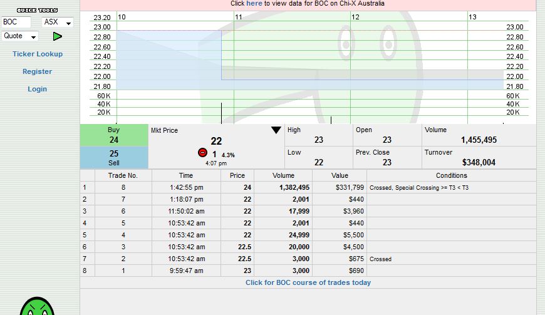Click the Turnover $348,004 value
545x315 pixels.
[479, 162]
